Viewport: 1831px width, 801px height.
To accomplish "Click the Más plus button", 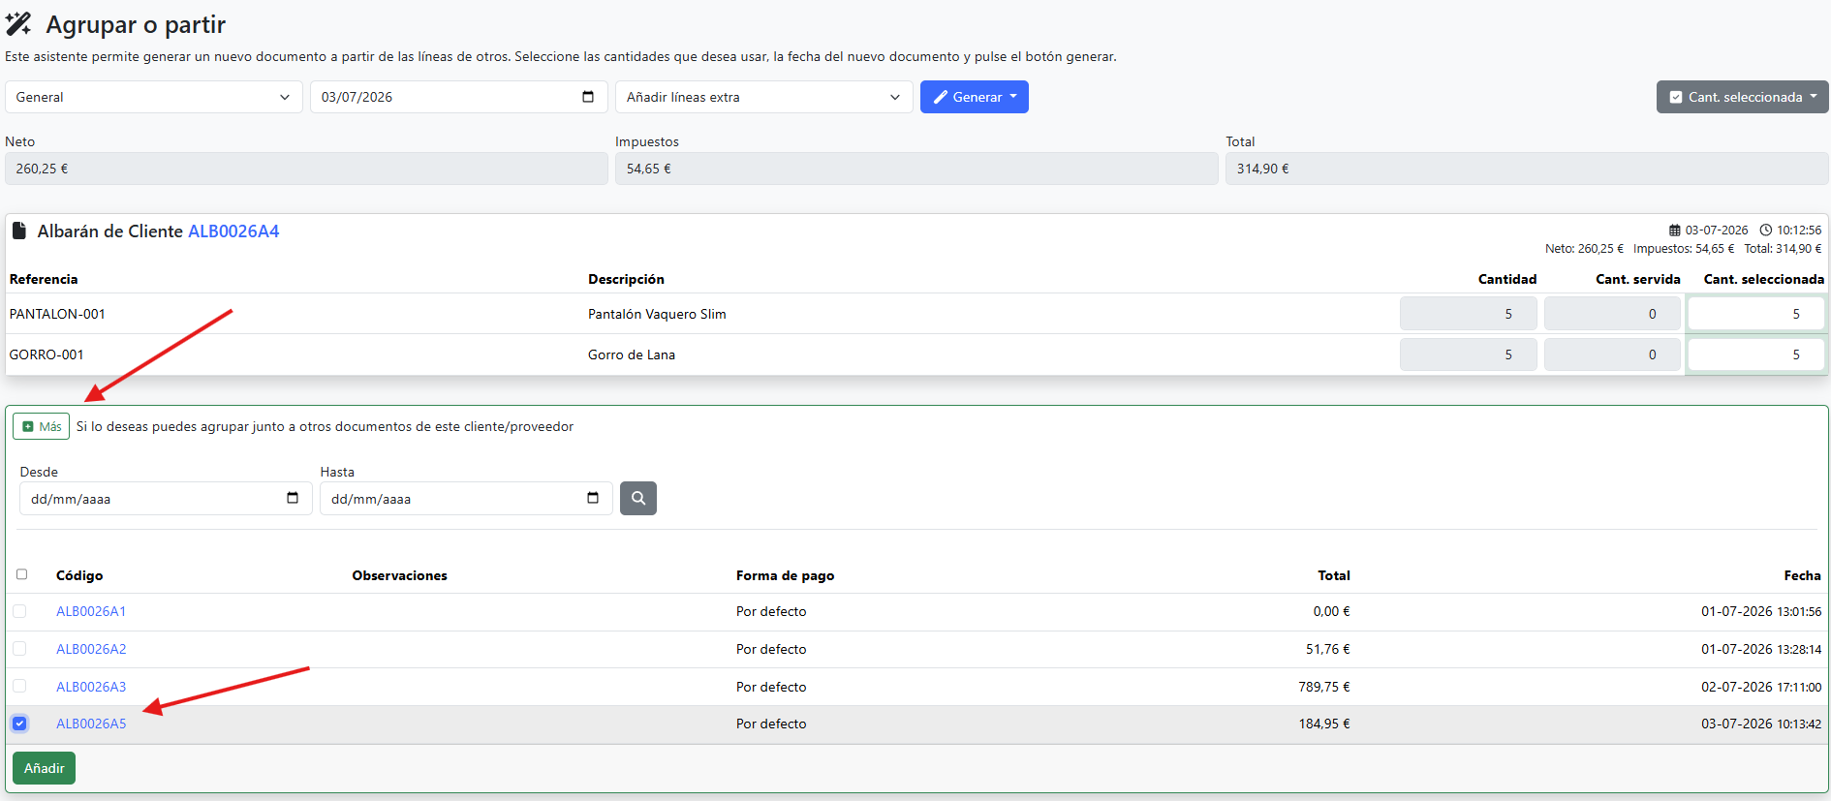I will (x=41, y=426).
